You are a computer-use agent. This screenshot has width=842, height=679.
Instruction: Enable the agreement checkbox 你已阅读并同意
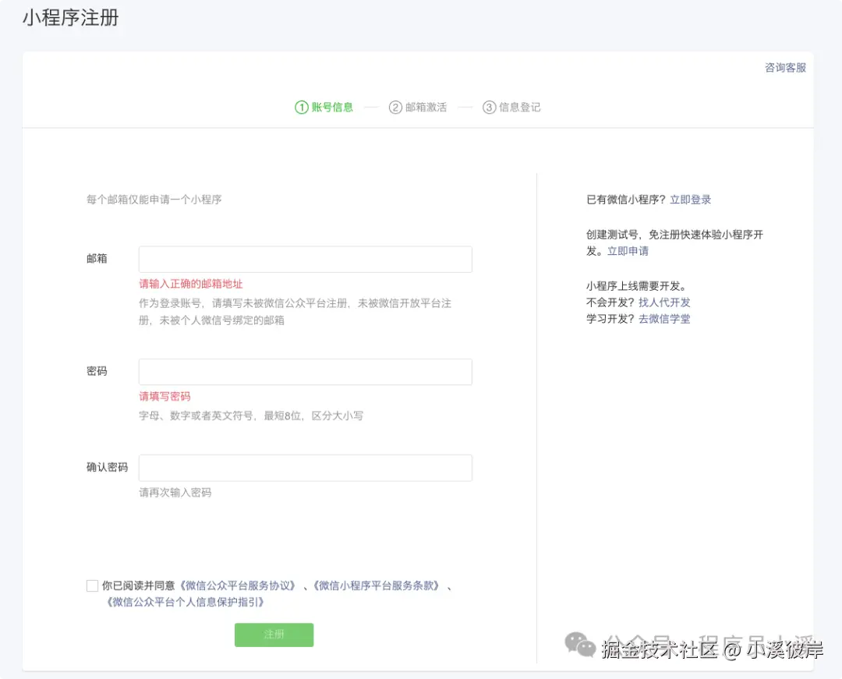tap(92, 585)
